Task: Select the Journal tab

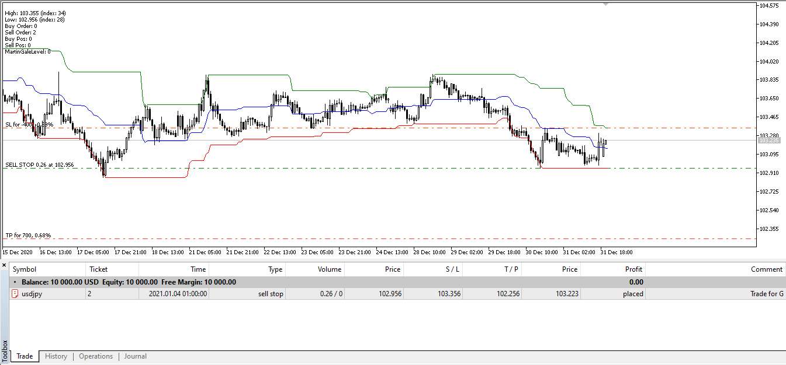Action: (135, 356)
